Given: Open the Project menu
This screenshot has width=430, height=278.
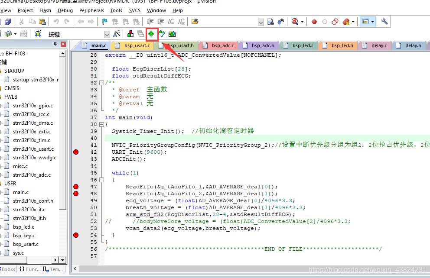Looking at the screenshot, I should [25, 10].
